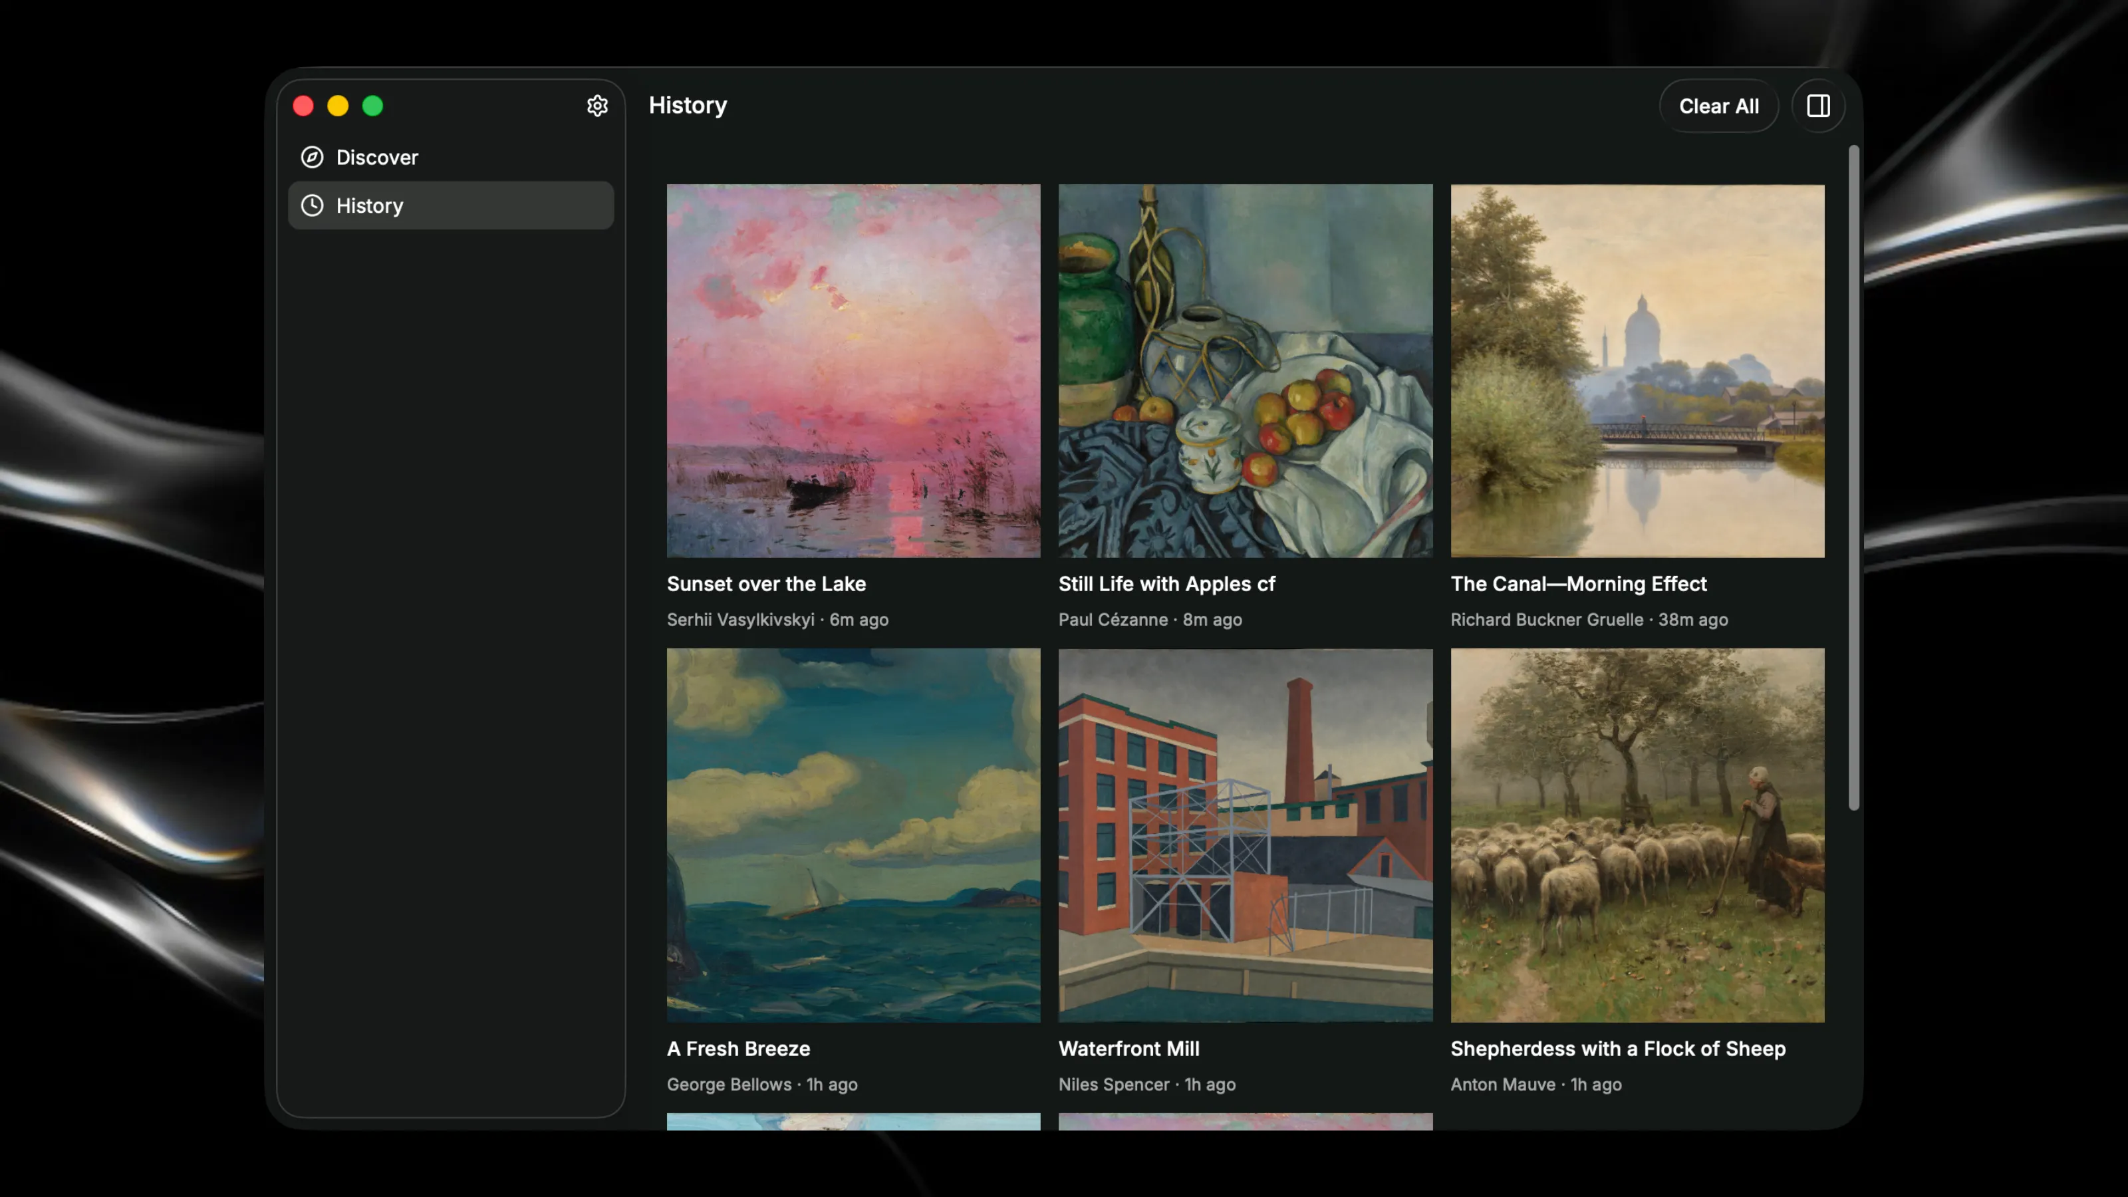Click title Shepherdess with a Flock of Sheep
This screenshot has width=2128, height=1197.
(1619, 1049)
